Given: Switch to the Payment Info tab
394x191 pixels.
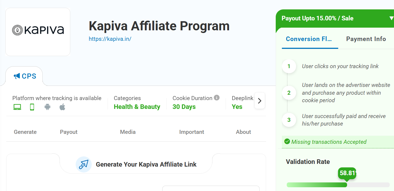Looking at the screenshot, I should pyautogui.click(x=366, y=39).
